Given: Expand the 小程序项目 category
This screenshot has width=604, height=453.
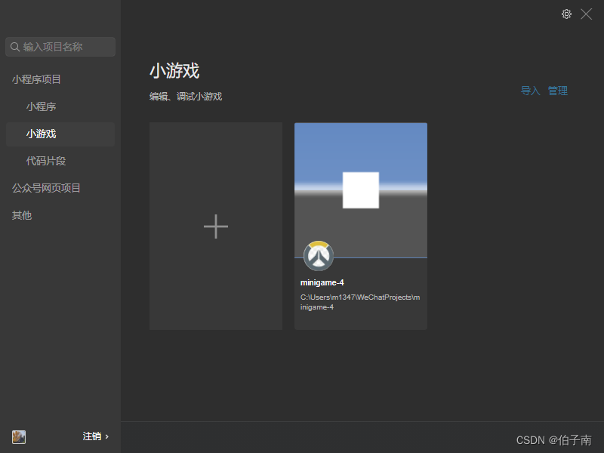Looking at the screenshot, I should pyautogui.click(x=35, y=79).
